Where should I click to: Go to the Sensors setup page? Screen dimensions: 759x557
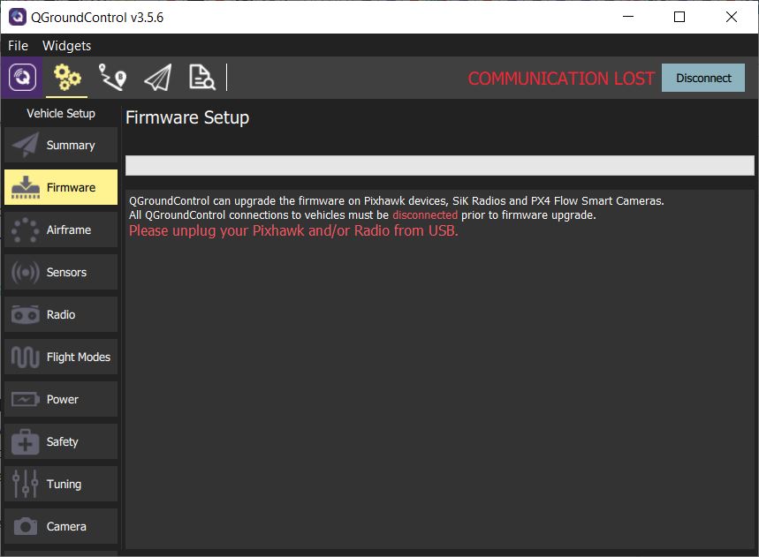61,272
